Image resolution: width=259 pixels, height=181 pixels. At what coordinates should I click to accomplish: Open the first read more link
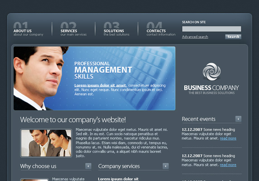click(228, 138)
